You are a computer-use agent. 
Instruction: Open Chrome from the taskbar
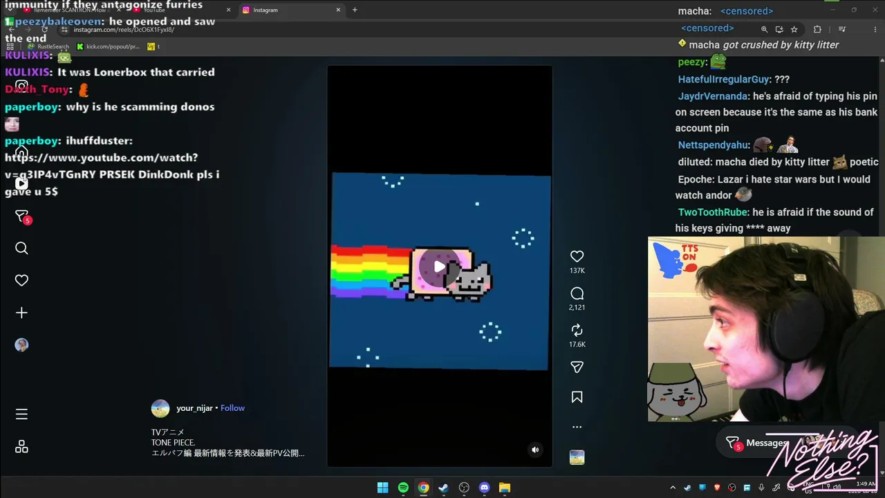click(x=423, y=488)
